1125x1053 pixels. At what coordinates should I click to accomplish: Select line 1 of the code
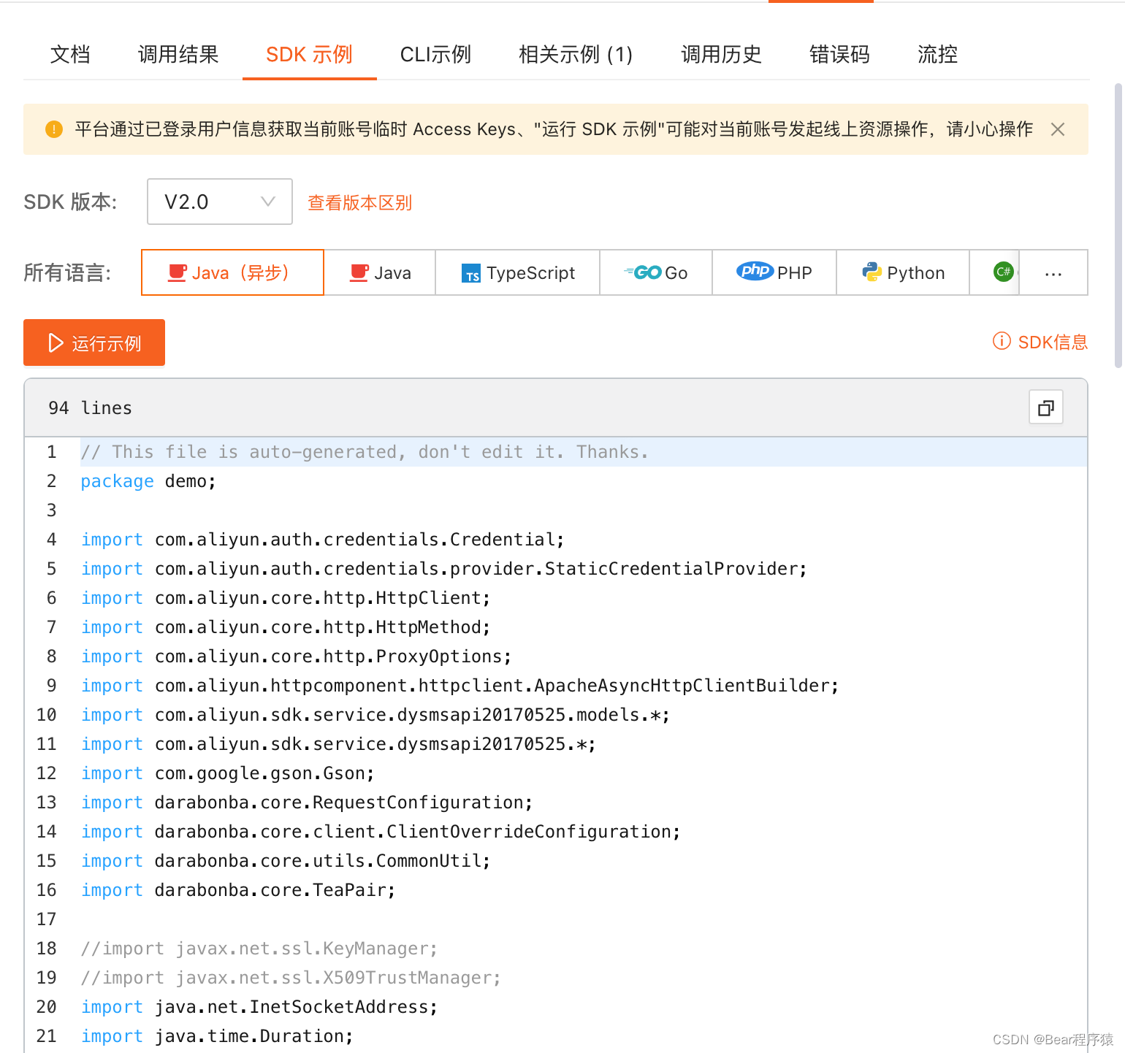click(x=365, y=451)
